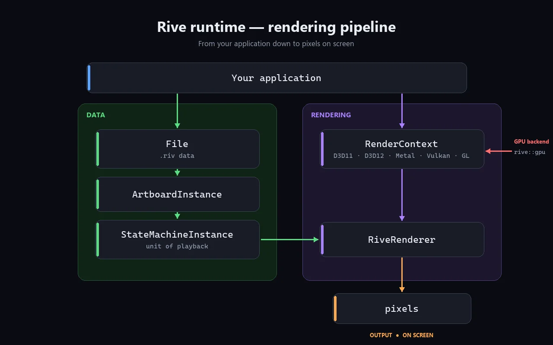The image size is (553, 345).
Task: Click the "From your application down to pixels" subtitle
Action: click(276, 44)
